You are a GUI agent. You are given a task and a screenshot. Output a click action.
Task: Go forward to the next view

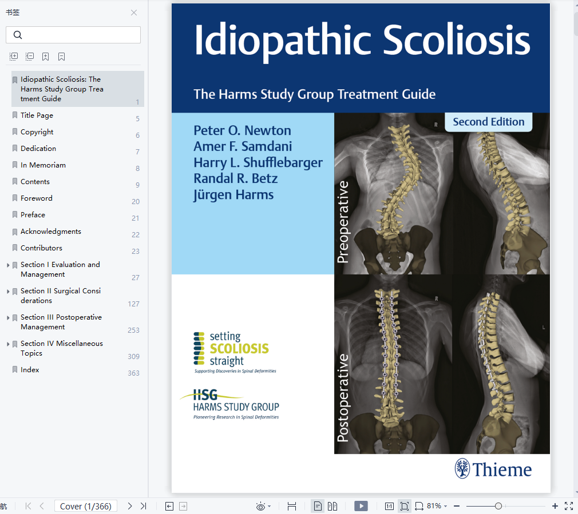click(183, 506)
